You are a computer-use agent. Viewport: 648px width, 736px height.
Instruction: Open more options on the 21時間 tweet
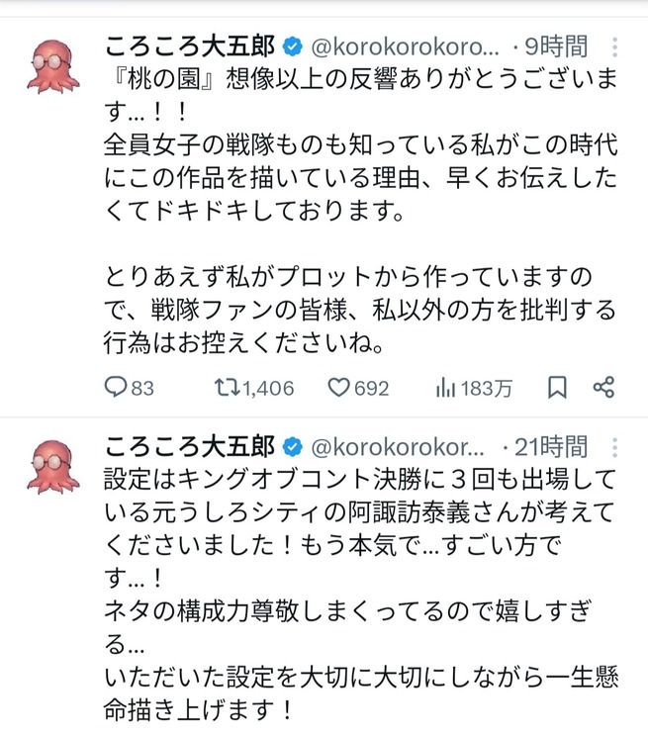pos(614,446)
